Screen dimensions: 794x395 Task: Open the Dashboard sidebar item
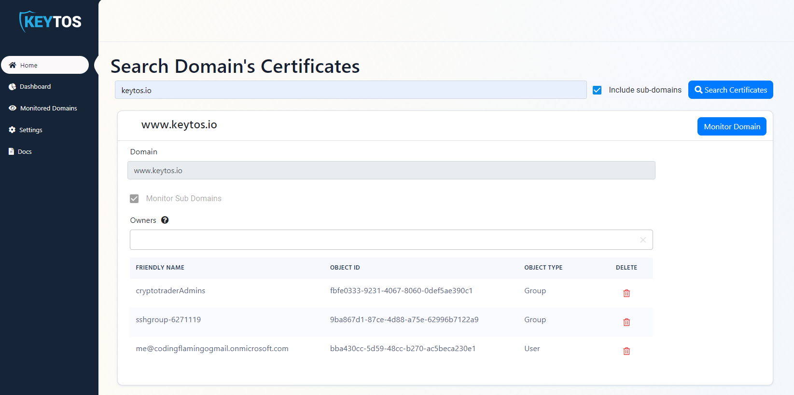[30, 87]
